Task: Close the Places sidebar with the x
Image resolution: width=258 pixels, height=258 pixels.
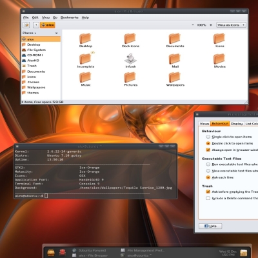Action: coord(56,33)
